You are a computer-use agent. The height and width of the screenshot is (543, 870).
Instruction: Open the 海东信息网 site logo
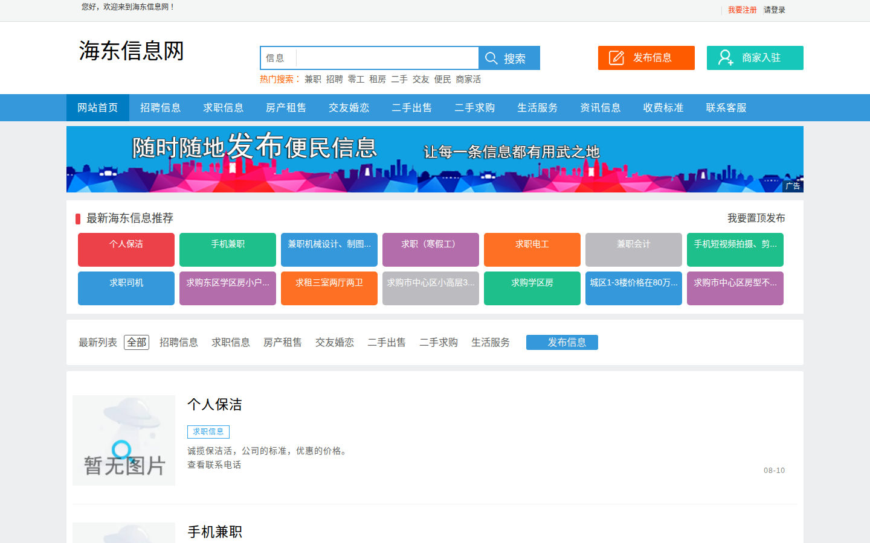132,51
